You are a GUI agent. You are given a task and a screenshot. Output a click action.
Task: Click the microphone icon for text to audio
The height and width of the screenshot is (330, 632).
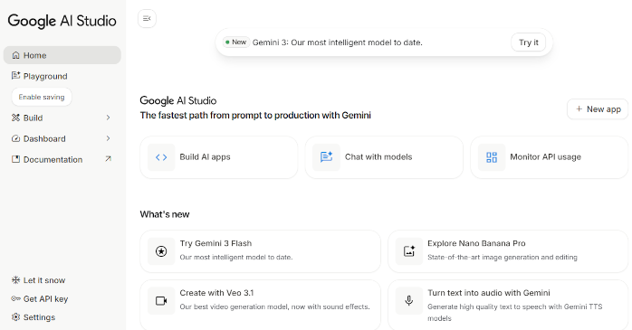pos(409,301)
